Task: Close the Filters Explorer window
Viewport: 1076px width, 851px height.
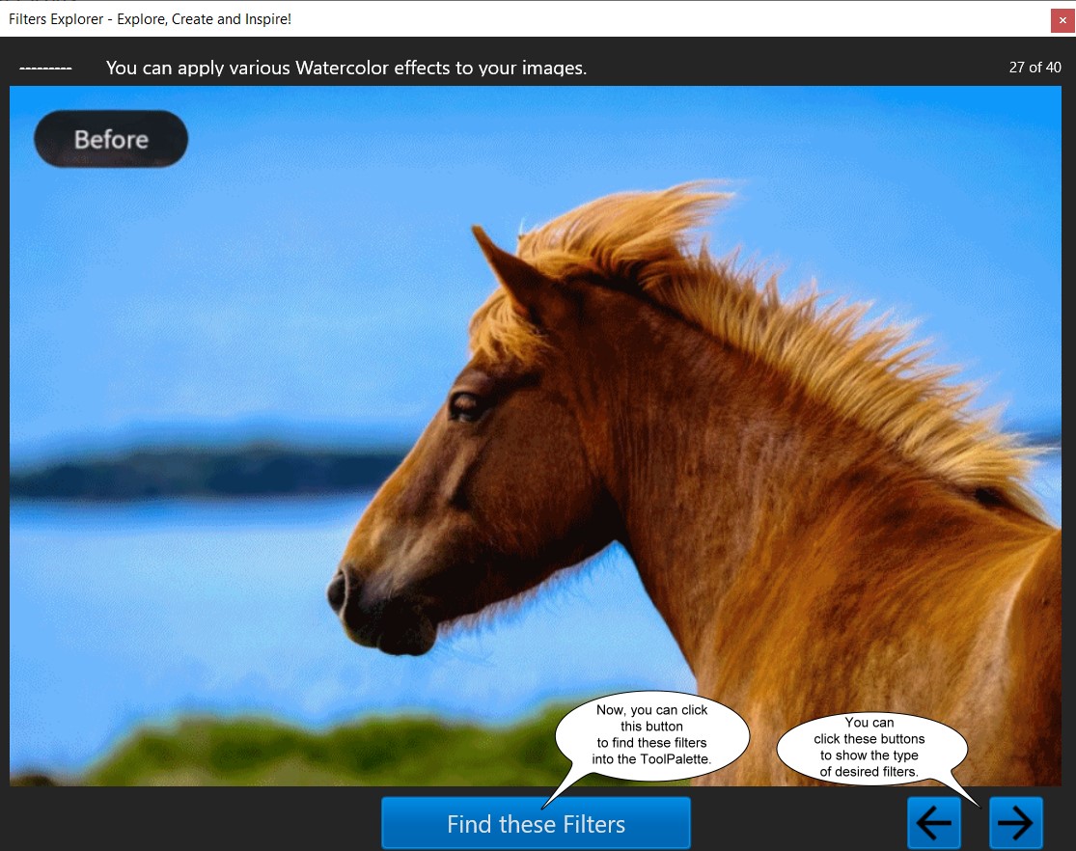Action: click(1062, 20)
